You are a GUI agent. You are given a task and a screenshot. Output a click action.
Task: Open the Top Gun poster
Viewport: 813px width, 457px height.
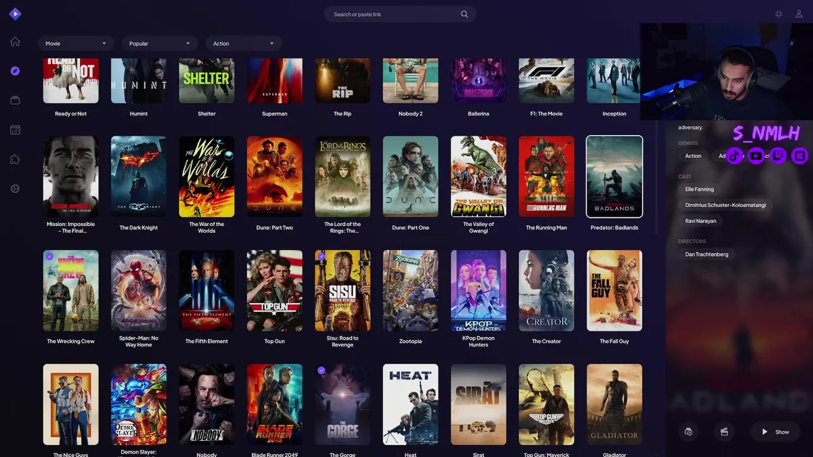pos(274,290)
